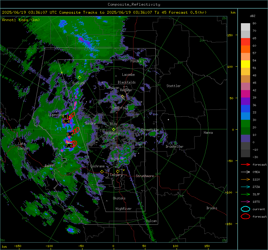Click the cyan 27ZW arrow legend icon

(245, 187)
